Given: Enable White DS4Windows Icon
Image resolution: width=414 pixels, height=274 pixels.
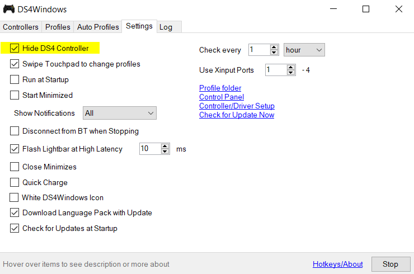Looking at the screenshot, I should pos(14,197).
